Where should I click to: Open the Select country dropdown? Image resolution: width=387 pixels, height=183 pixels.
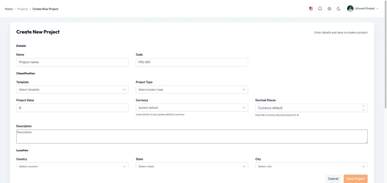click(72, 166)
